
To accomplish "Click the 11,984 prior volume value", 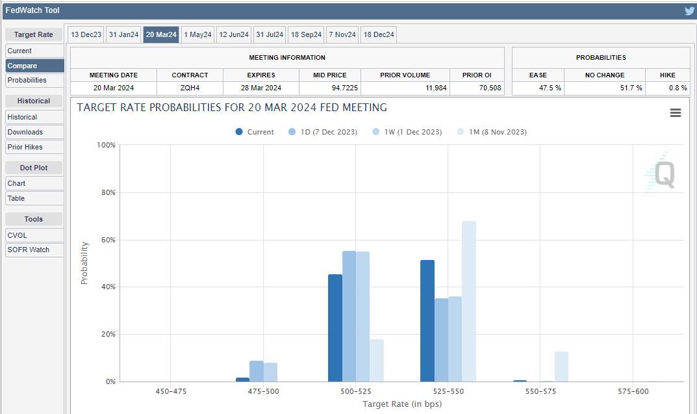I will [x=436, y=88].
